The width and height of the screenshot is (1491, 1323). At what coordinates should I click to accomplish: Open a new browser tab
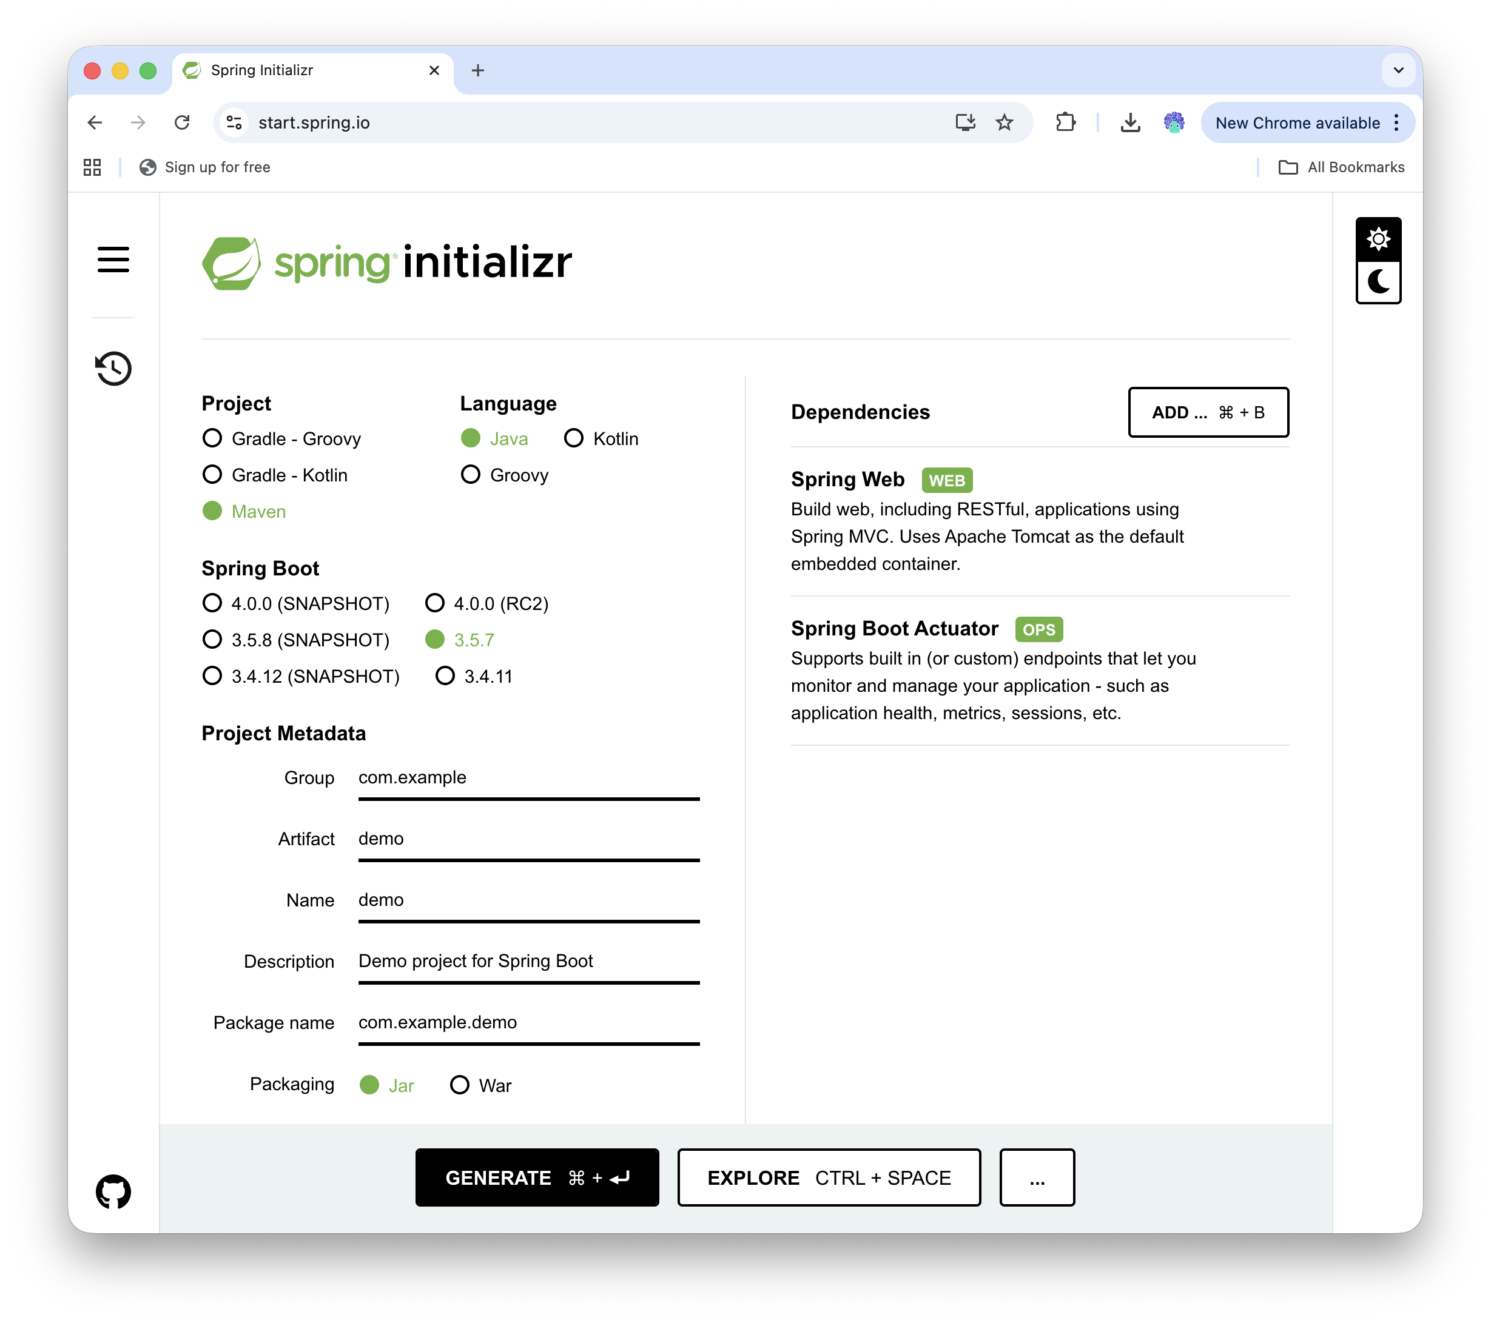coord(478,71)
